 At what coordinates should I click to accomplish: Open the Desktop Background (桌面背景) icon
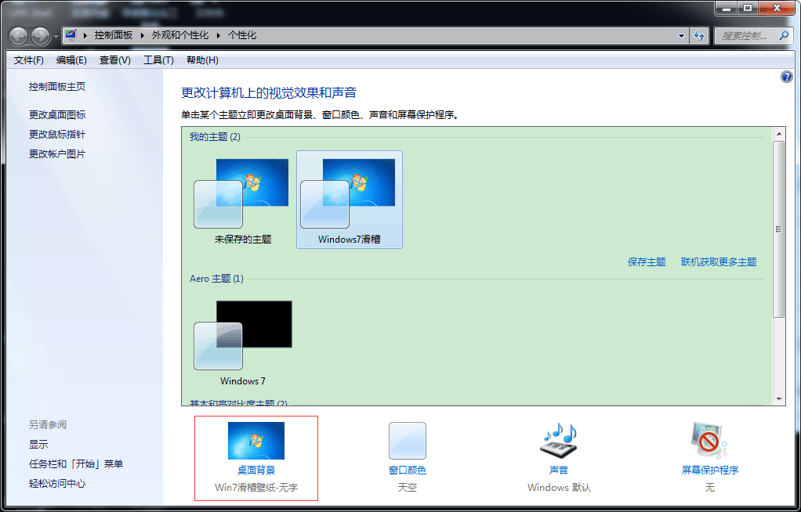[x=256, y=441]
